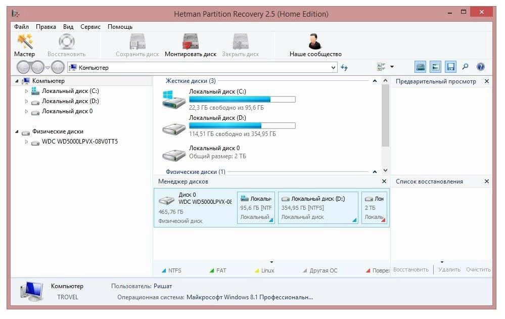Select Физические диски node in tree

point(58,131)
